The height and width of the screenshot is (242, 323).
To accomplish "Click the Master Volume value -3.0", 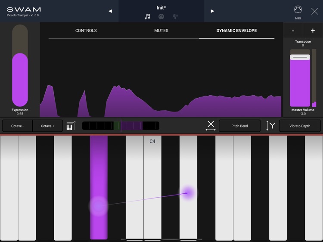I will click(x=303, y=114).
